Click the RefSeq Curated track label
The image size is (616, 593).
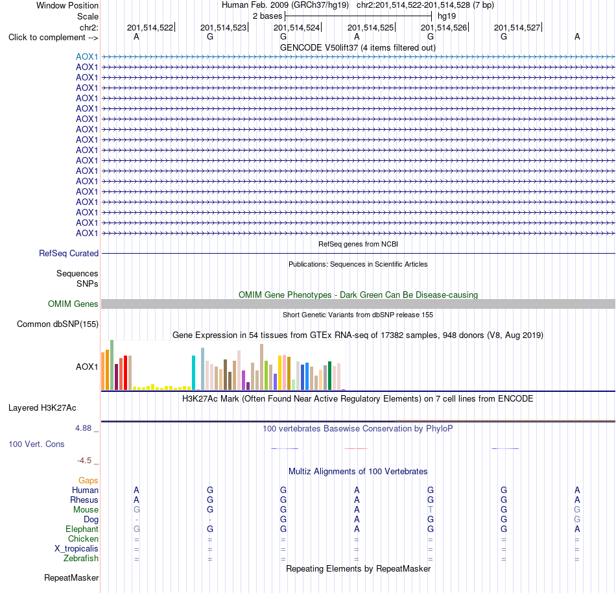click(x=68, y=254)
